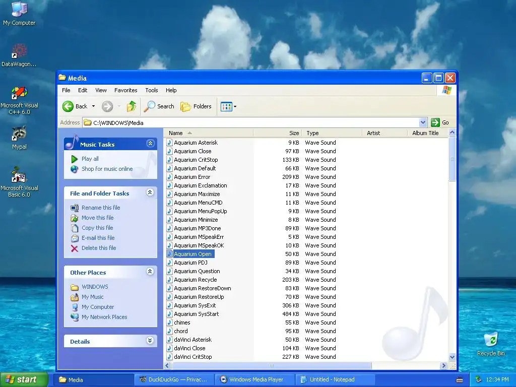Click Copy this file

[x=97, y=228]
